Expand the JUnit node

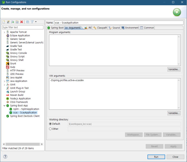4,85
